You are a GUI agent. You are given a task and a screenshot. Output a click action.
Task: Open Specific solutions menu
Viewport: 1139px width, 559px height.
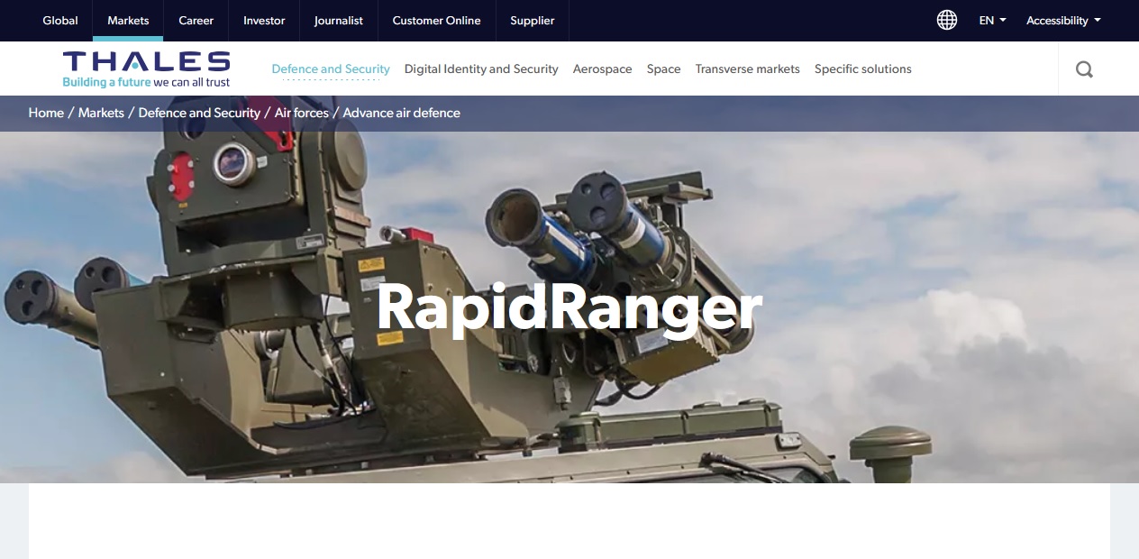coord(862,69)
